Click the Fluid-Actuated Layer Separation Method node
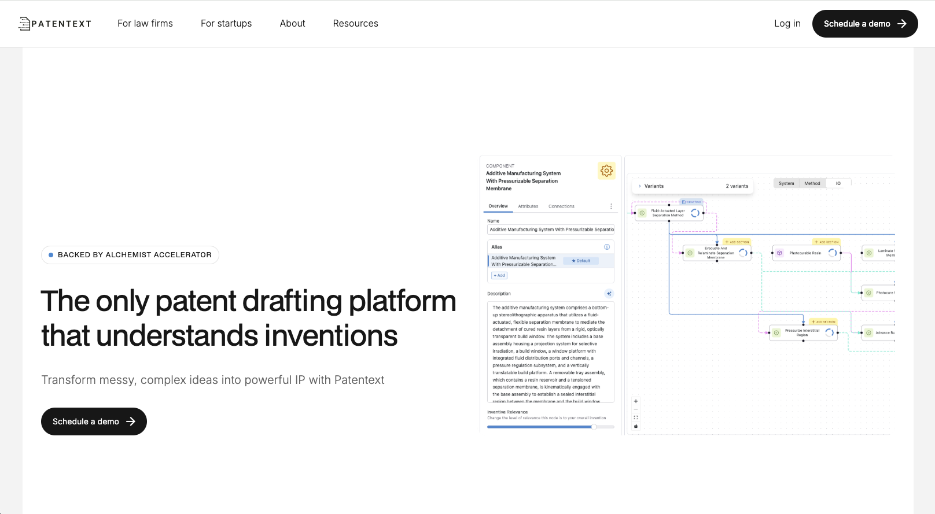Screen dimensions: 935x514 [668, 213]
